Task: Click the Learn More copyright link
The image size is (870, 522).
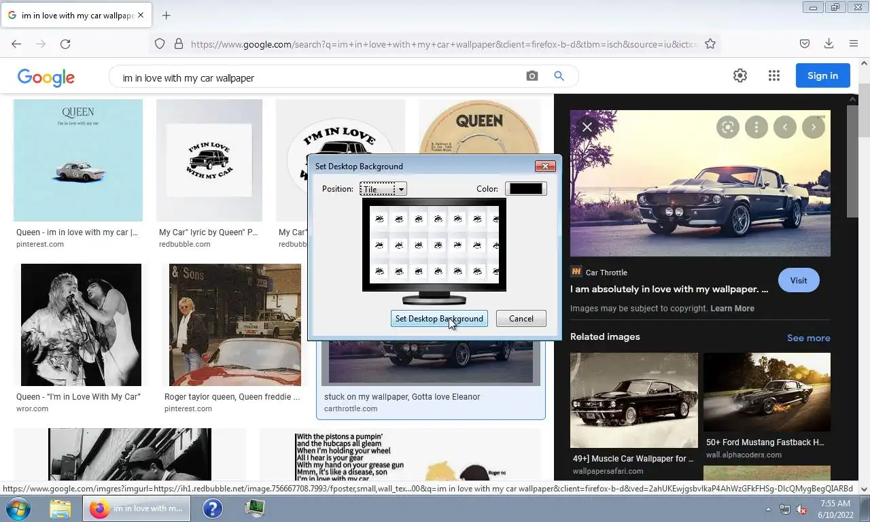Action: 732,309
